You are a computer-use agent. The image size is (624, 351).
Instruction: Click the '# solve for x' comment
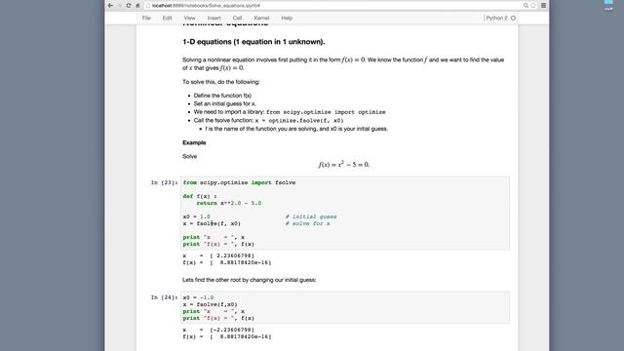click(308, 223)
